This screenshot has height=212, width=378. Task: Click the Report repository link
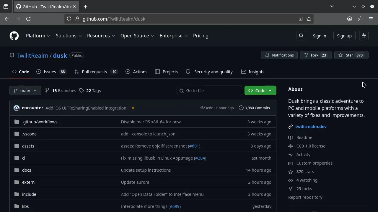(x=305, y=197)
